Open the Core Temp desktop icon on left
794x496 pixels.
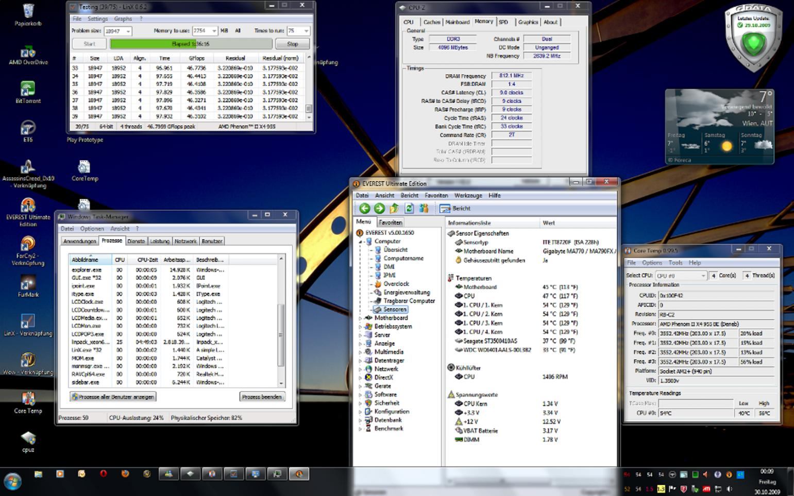point(28,403)
